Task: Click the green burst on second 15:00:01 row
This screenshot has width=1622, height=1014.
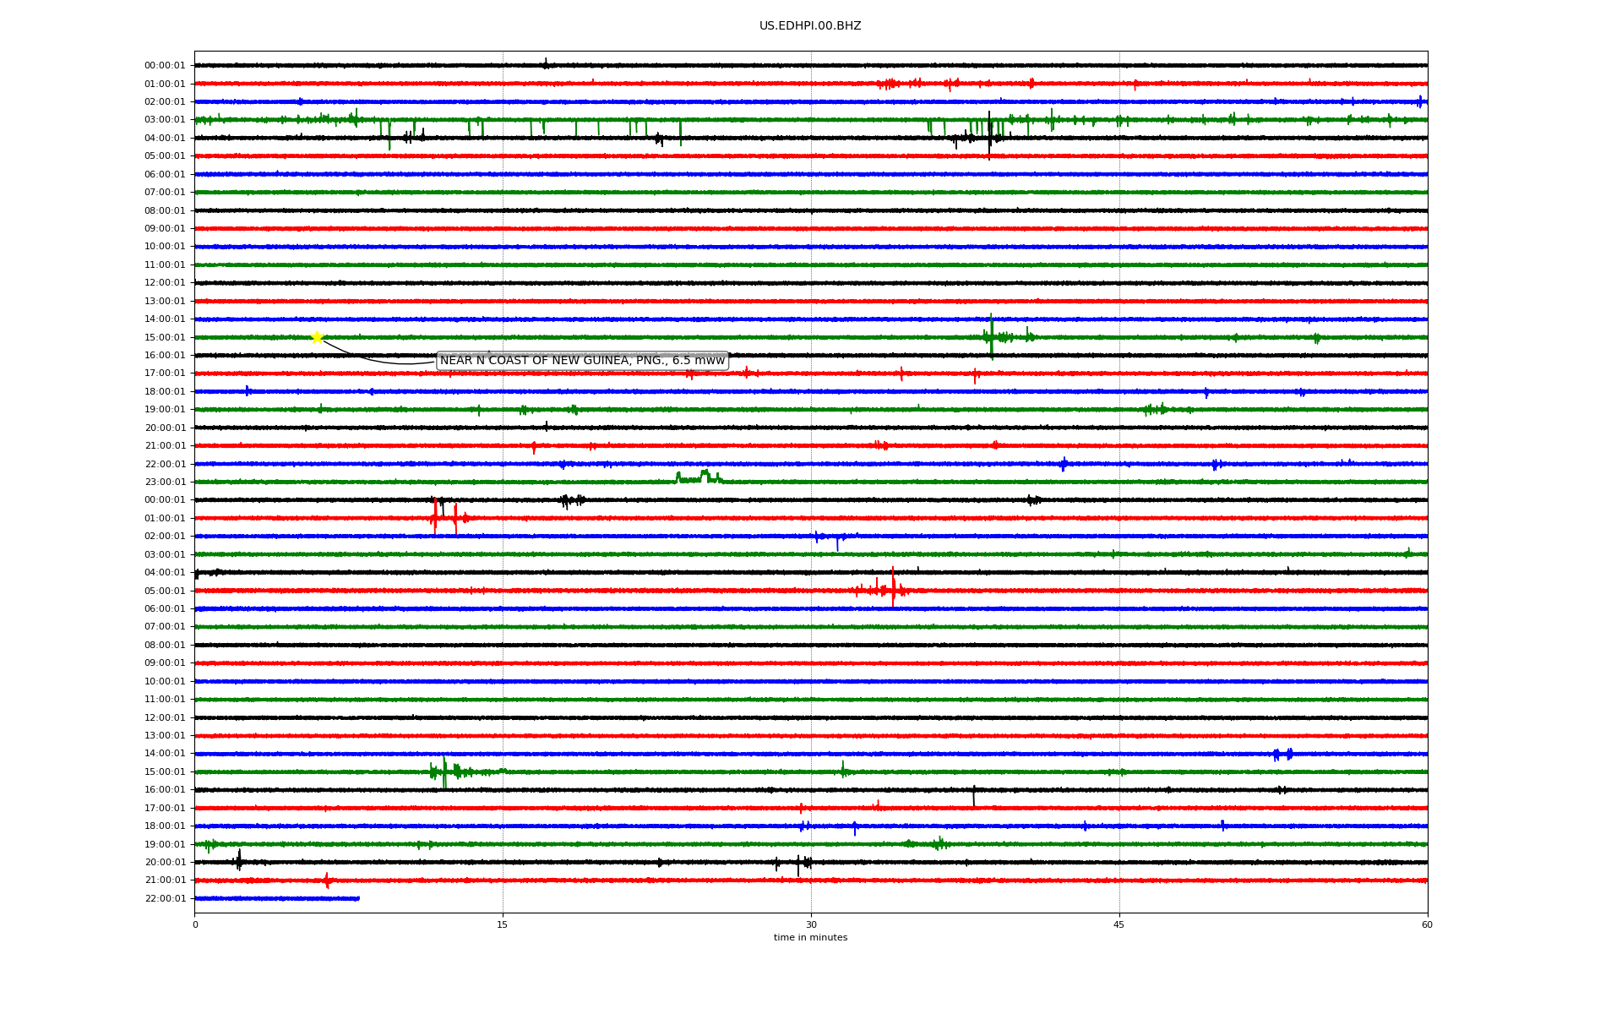Action: (445, 771)
